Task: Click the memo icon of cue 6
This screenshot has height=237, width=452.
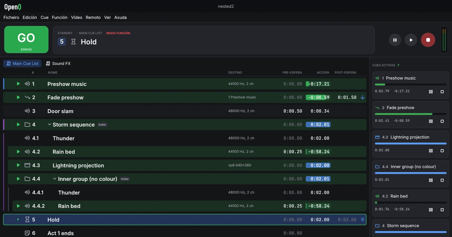Action: 27,233
